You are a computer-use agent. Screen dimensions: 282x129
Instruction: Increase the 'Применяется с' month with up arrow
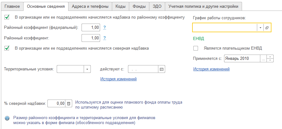(x=270, y=57)
